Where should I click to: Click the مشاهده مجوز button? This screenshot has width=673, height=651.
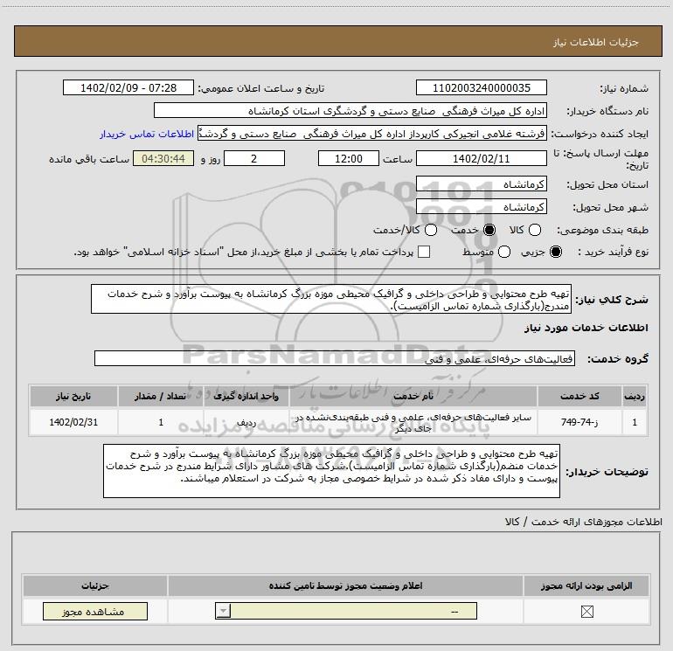click(x=95, y=611)
